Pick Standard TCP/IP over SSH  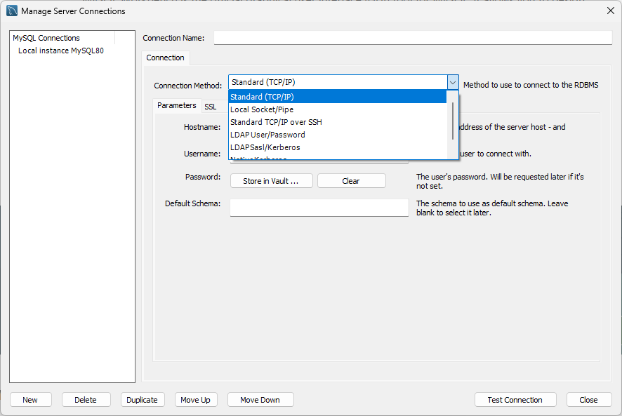[x=338, y=122]
